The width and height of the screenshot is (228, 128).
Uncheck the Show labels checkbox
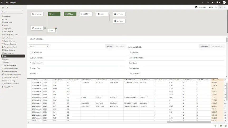196,7
